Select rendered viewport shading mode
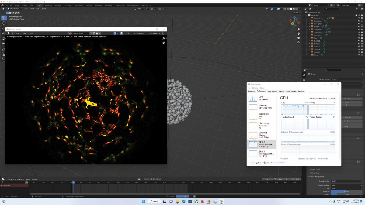Screen dimensions: 365x205 tap(297, 9)
